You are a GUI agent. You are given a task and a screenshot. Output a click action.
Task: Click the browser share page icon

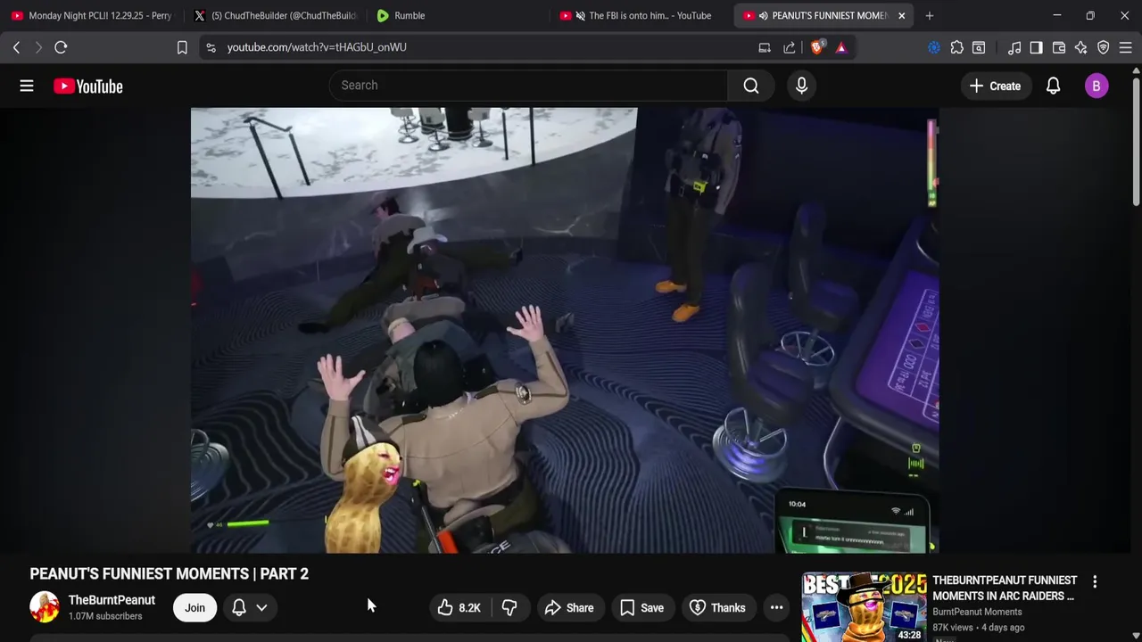[790, 47]
